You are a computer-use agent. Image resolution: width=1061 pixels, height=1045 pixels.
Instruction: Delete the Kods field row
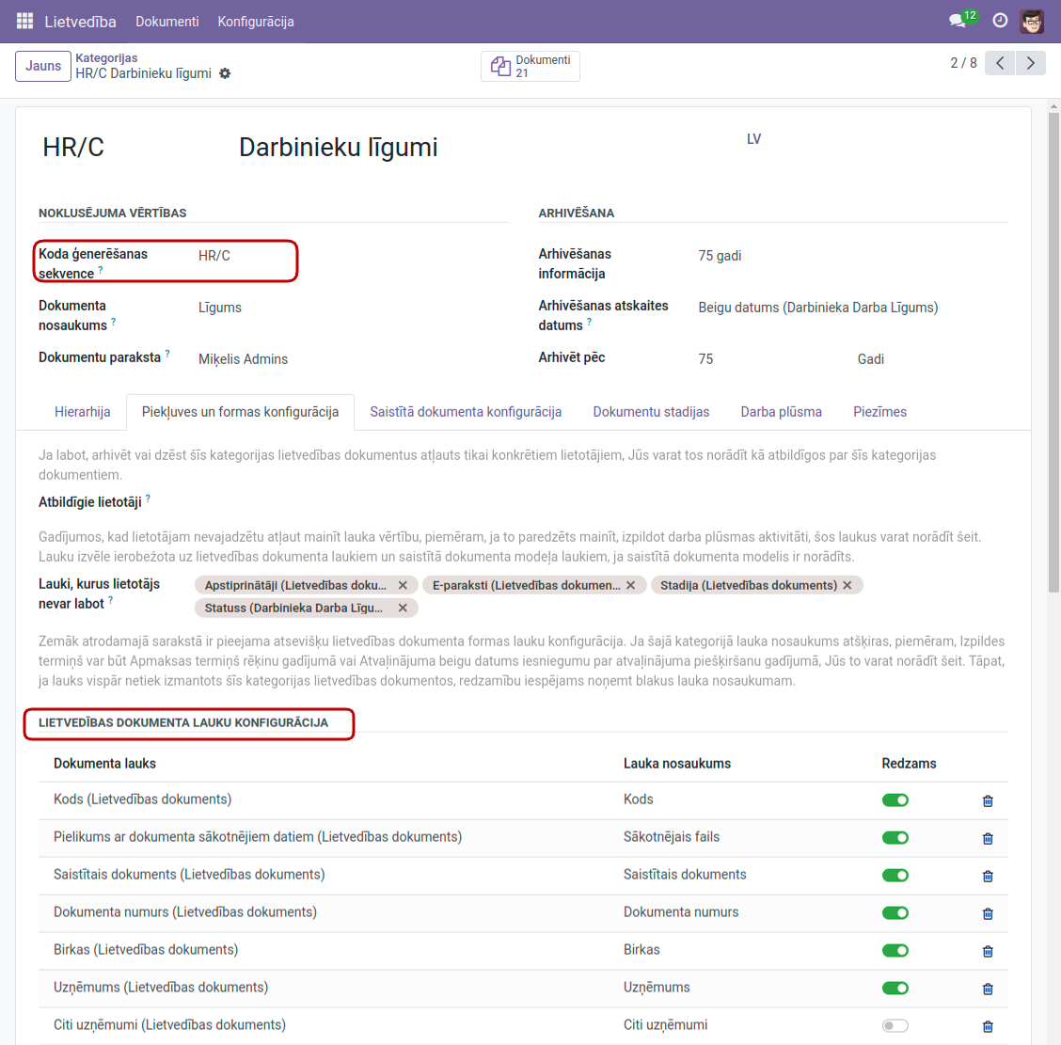tap(988, 801)
